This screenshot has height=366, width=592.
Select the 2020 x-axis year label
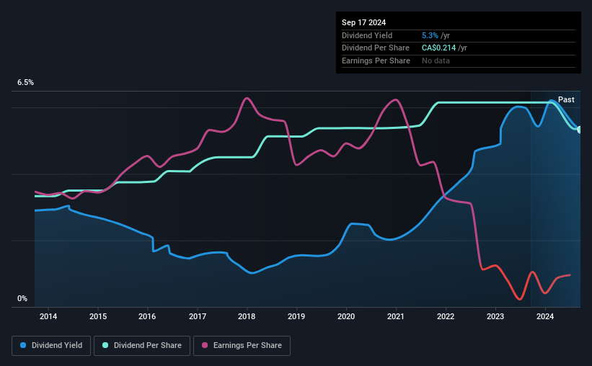click(x=346, y=316)
